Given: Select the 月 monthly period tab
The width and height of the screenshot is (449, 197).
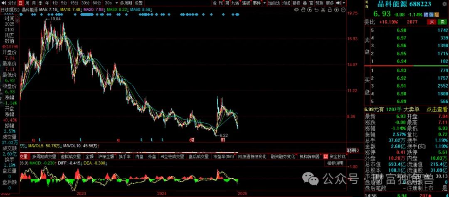Looking at the screenshot, I should (34, 3).
